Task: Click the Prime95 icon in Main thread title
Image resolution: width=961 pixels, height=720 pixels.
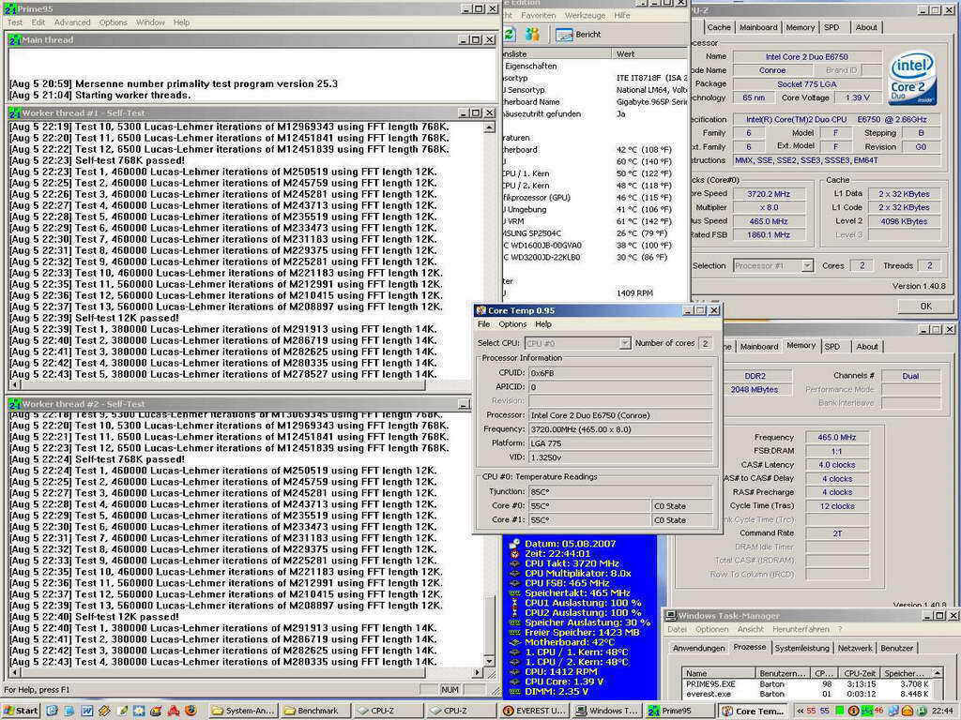Action: click(15, 39)
